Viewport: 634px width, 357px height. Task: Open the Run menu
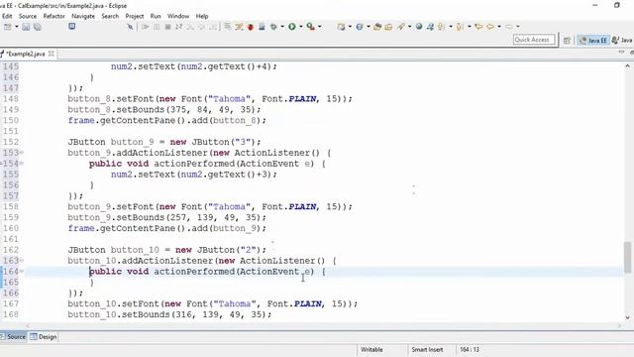pyautogui.click(x=156, y=16)
